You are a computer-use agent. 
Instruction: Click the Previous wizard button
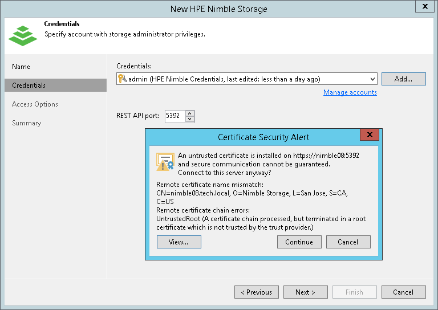tap(256, 292)
